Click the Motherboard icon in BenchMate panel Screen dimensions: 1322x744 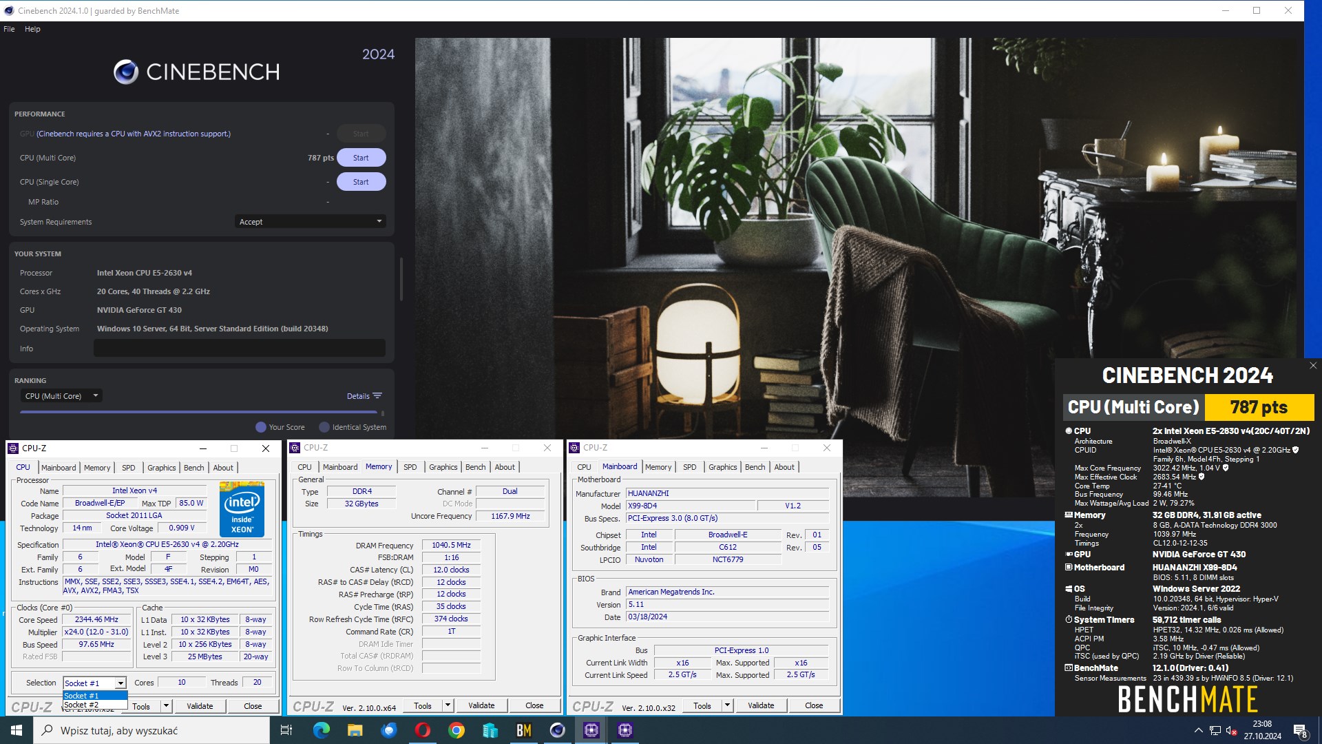click(x=1069, y=568)
